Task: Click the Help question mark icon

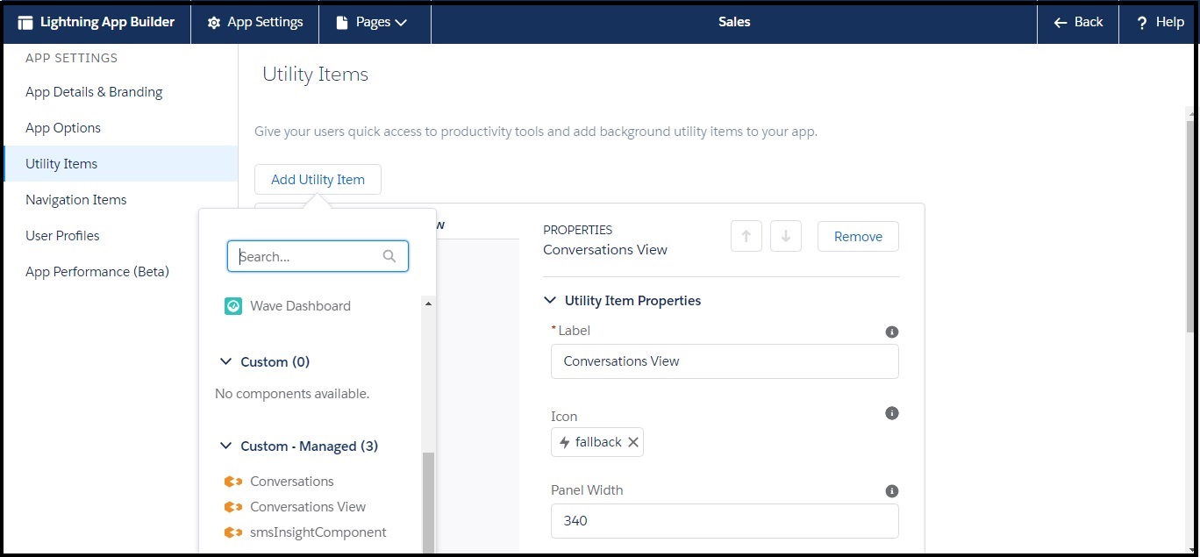Action: (x=1141, y=23)
